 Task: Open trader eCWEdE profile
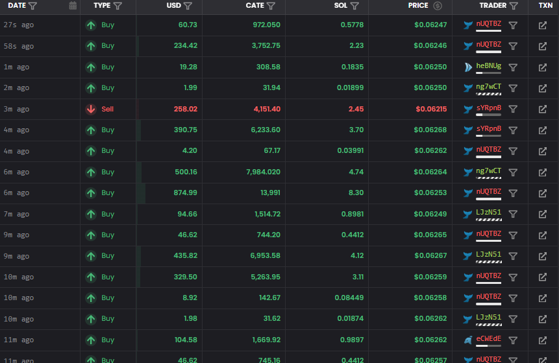point(488,339)
